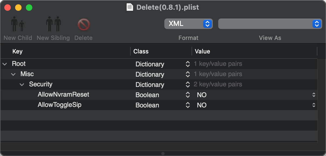Change class stepper for Root row
The height and width of the screenshot is (156, 326).
point(188,64)
